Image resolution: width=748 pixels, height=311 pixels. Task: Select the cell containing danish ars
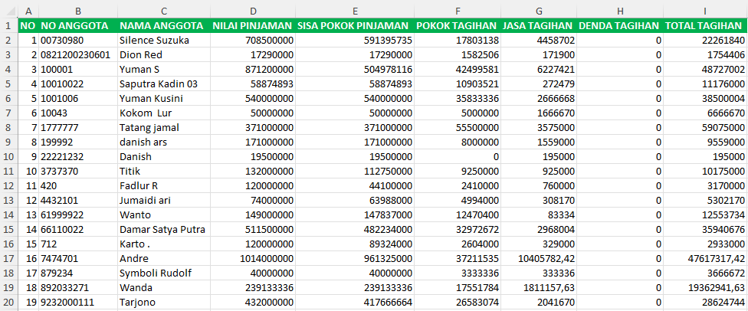point(164,142)
